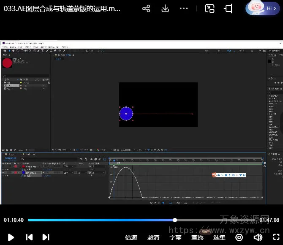This screenshot has width=283, height=245.
Task: Click the progress bar playhead handle
Action: (175, 220)
